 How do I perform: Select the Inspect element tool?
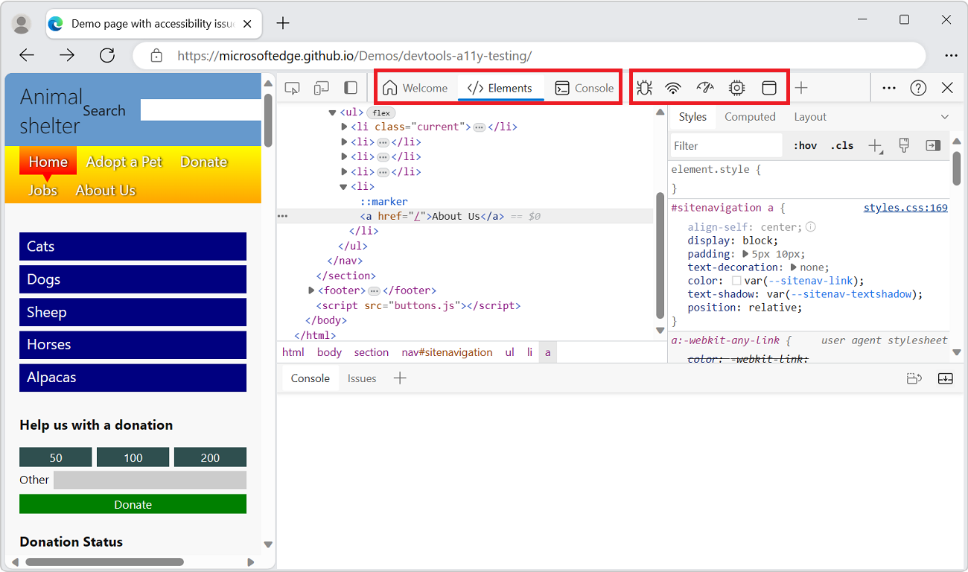pos(293,87)
